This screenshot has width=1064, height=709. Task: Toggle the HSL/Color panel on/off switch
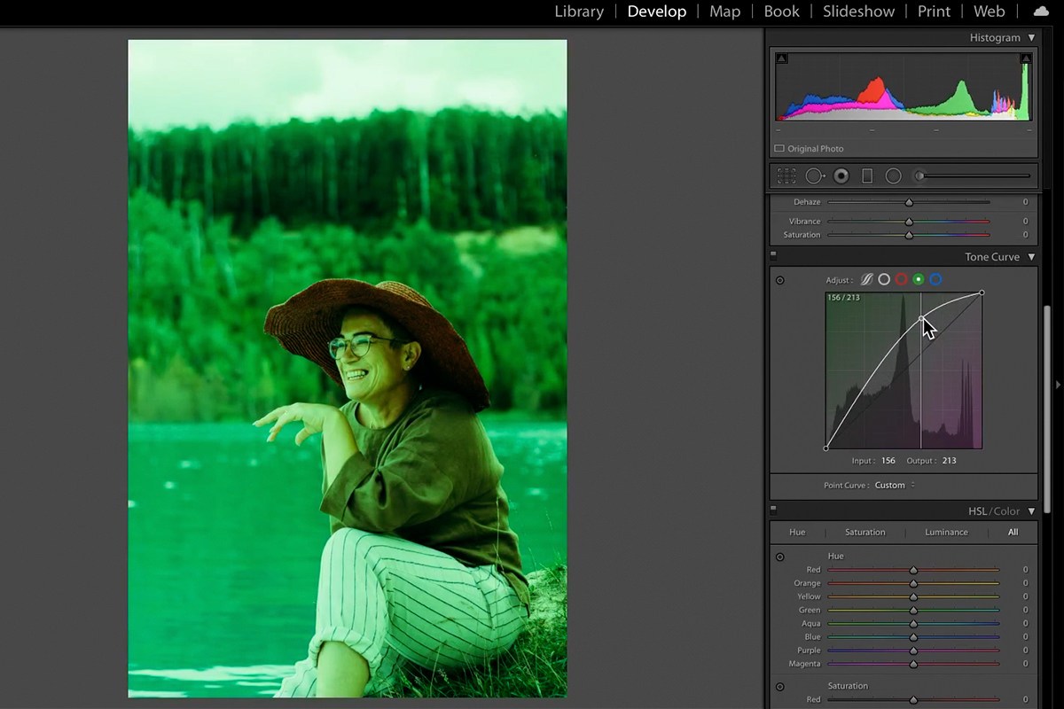coord(773,509)
